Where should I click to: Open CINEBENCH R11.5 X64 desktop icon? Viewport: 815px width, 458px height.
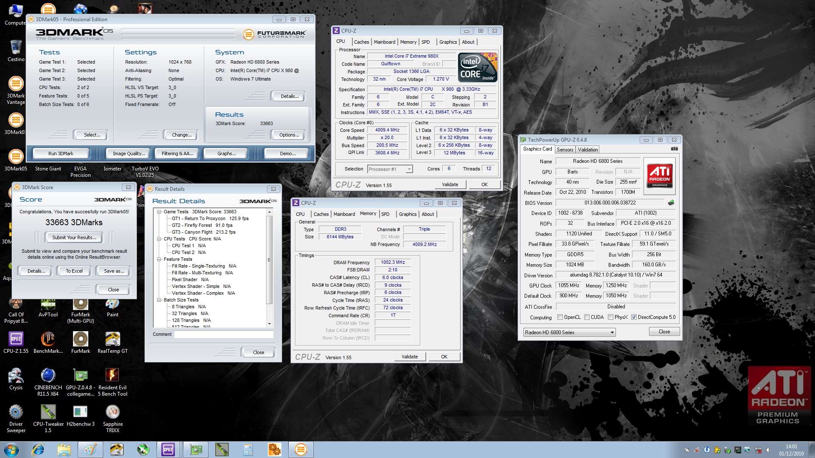point(48,376)
